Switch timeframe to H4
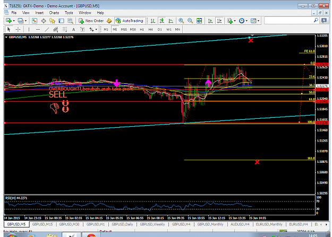This screenshot has height=237, width=332. point(150,29)
